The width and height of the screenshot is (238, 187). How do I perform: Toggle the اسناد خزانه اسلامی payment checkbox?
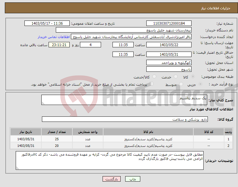(x=151, y=84)
